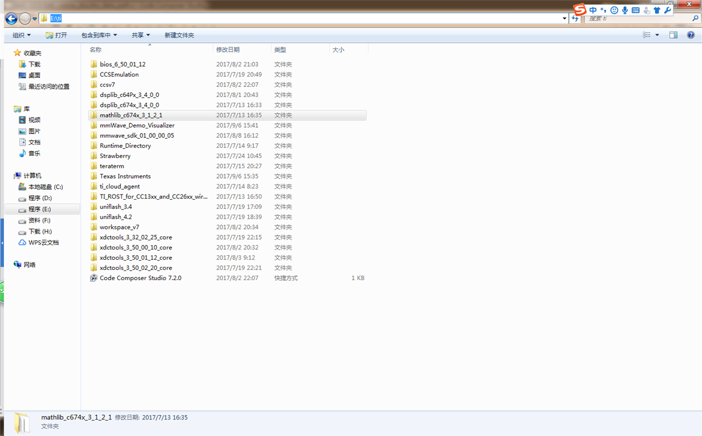This screenshot has height=436, width=702.
Task: Open the help question mark icon
Action: point(691,35)
